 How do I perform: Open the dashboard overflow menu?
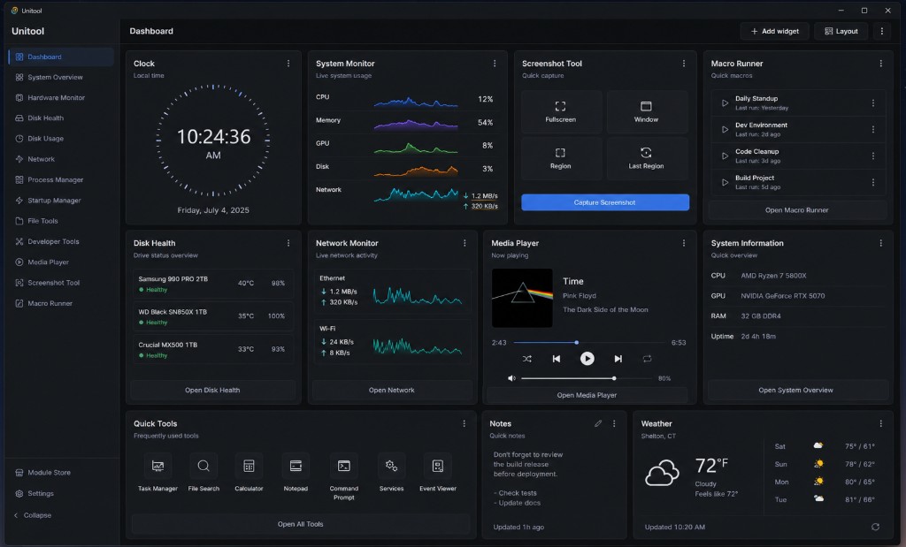(x=882, y=31)
